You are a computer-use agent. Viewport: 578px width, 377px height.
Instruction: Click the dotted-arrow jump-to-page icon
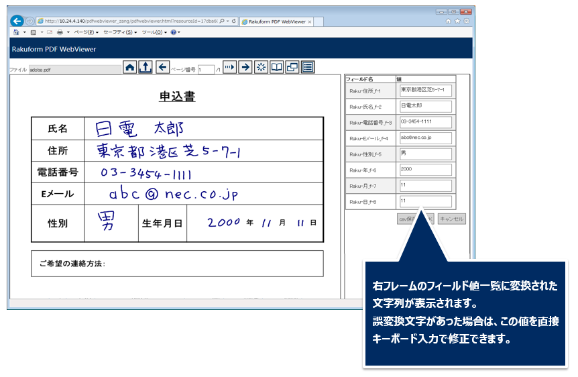click(x=230, y=67)
